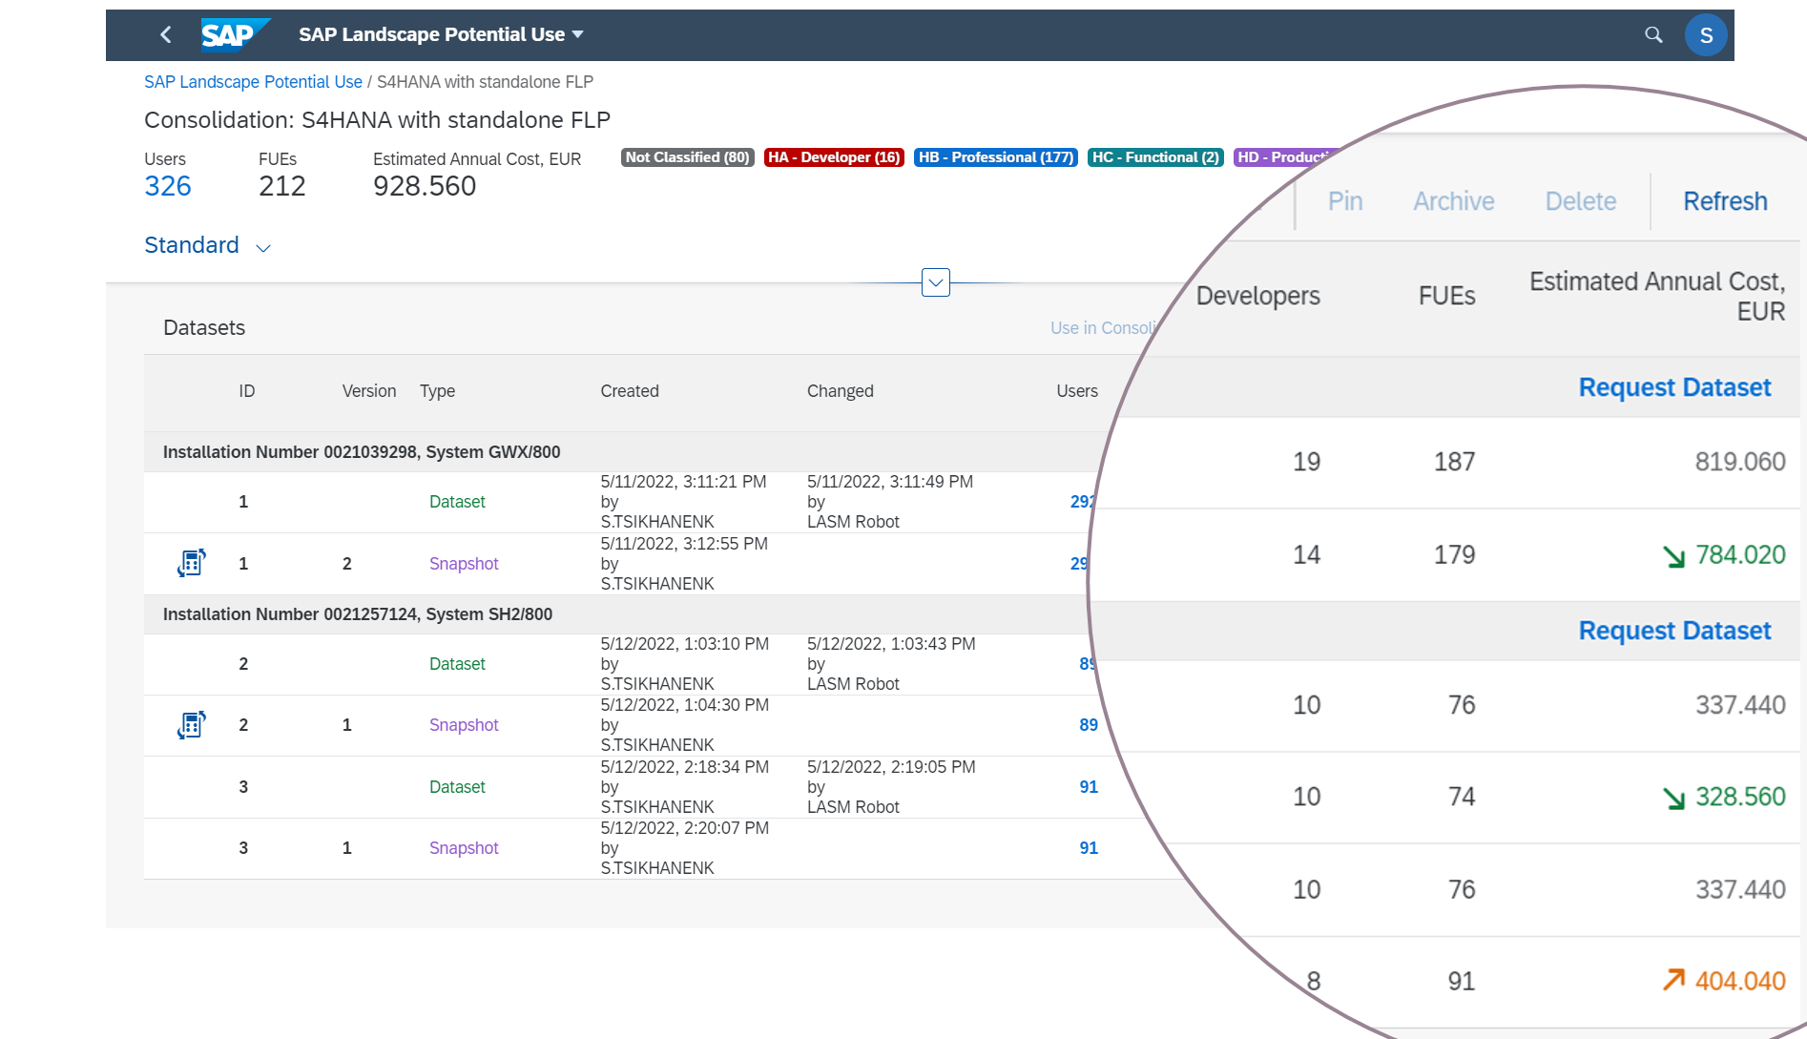The image size is (1807, 1039).
Task: Click the Pin button
Action: (1345, 201)
